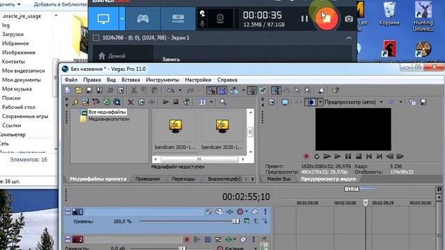
Task: Switch to the Переходы tab
Action: pos(184,179)
